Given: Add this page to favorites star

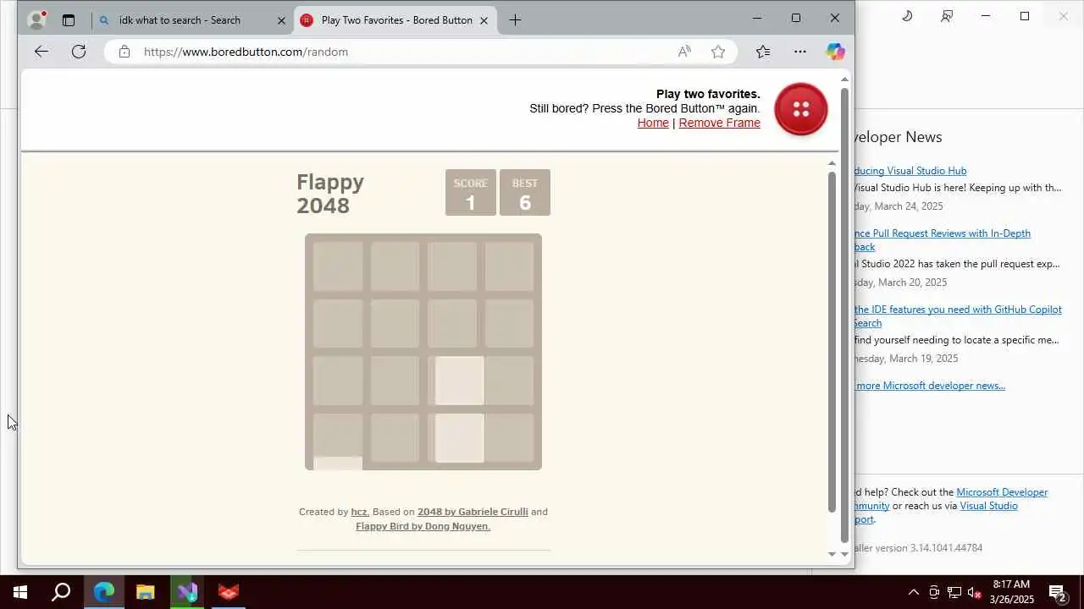Looking at the screenshot, I should click(x=718, y=52).
